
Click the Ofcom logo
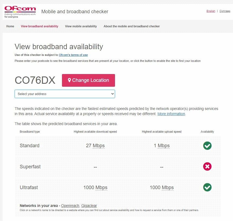(20, 12)
